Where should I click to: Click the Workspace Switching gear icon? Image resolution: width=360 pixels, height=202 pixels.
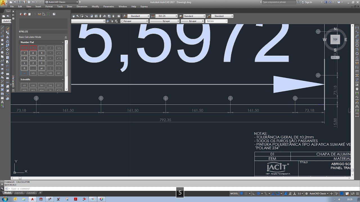pos(306,194)
